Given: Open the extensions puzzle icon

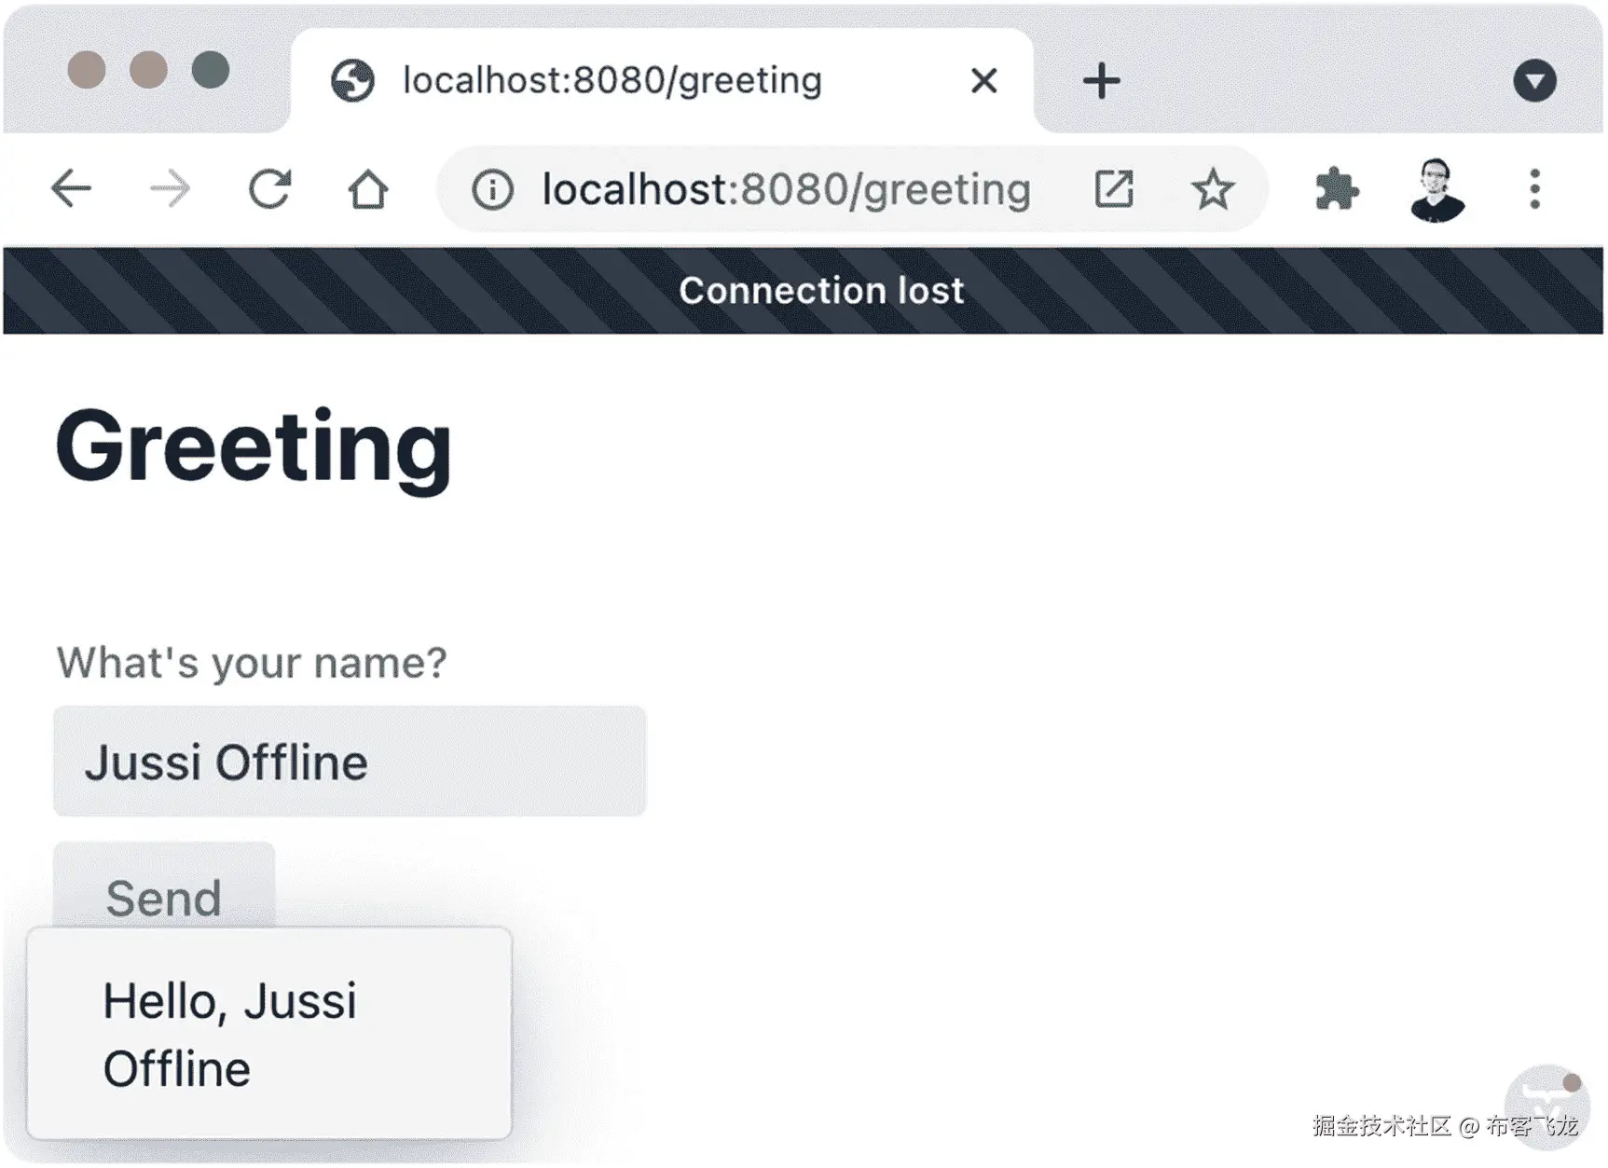Looking at the screenshot, I should (x=1336, y=189).
